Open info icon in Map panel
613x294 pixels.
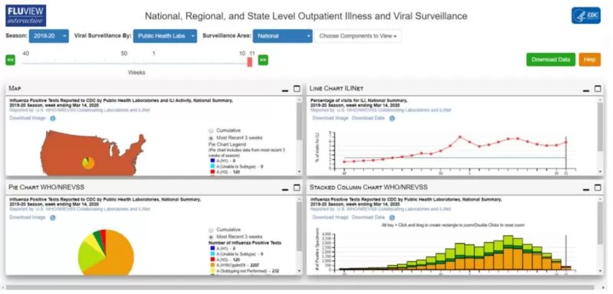pyautogui.click(x=53, y=119)
